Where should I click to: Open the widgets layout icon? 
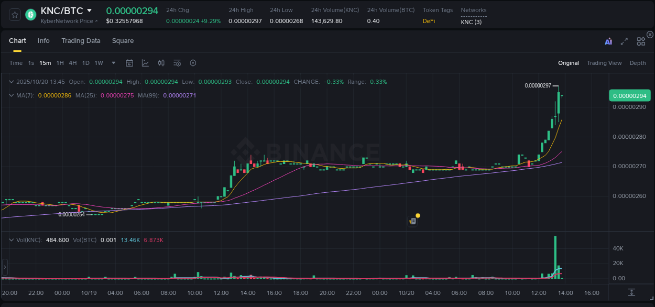tap(641, 41)
